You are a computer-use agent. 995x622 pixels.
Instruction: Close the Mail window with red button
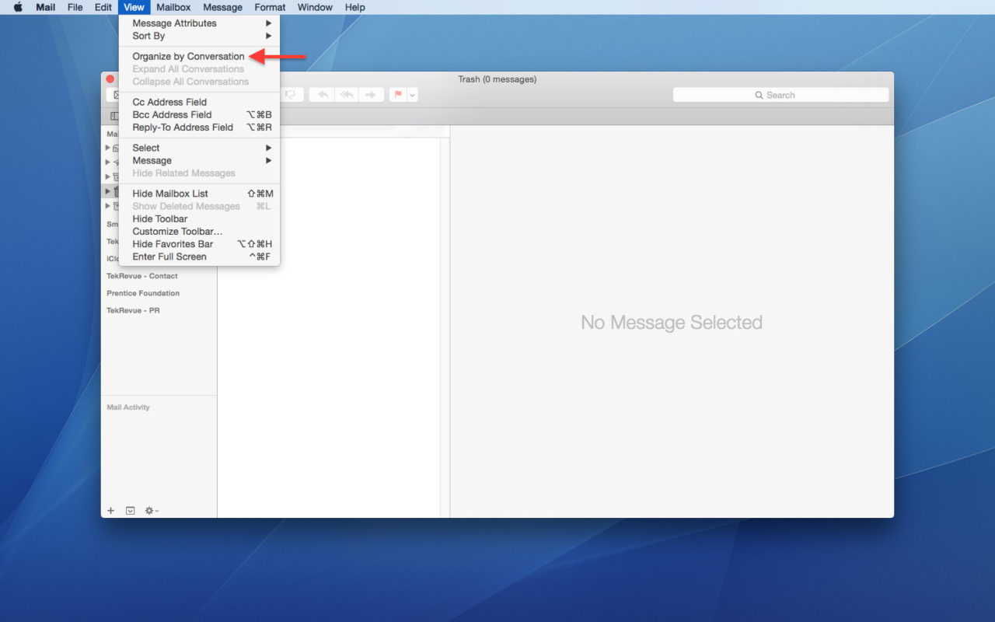(x=110, y=79)
